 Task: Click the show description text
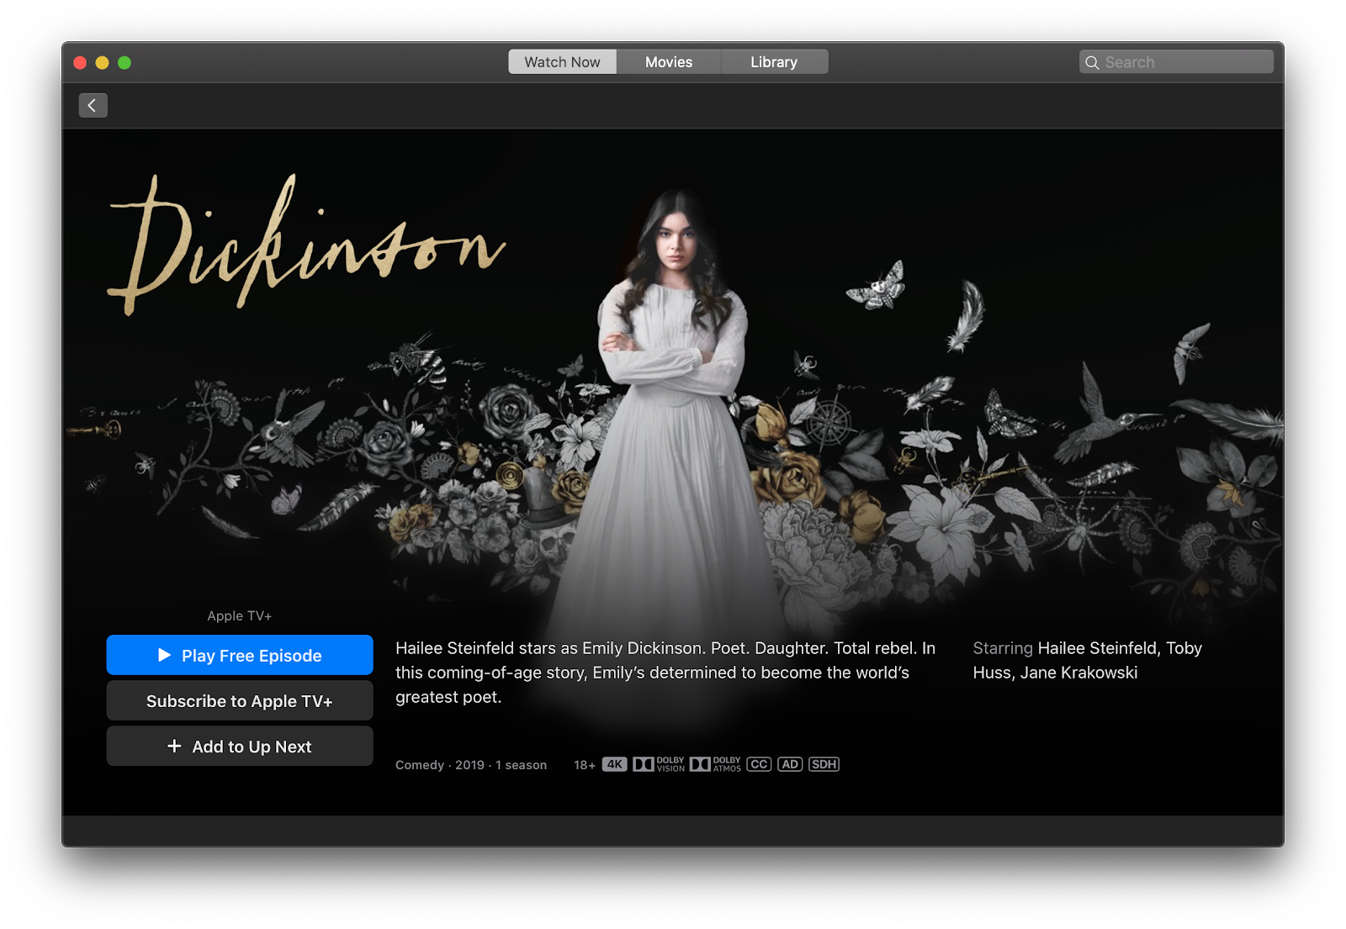pyautogui.click(x=665, y=673)
